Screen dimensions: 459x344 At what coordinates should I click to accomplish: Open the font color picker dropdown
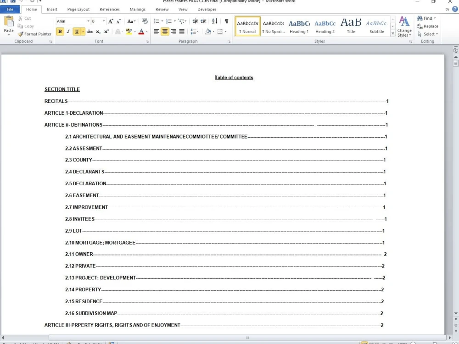coord(146,31)
